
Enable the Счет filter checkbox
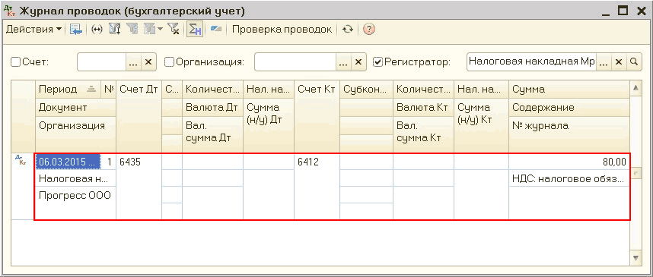click(x=15, y=62)
